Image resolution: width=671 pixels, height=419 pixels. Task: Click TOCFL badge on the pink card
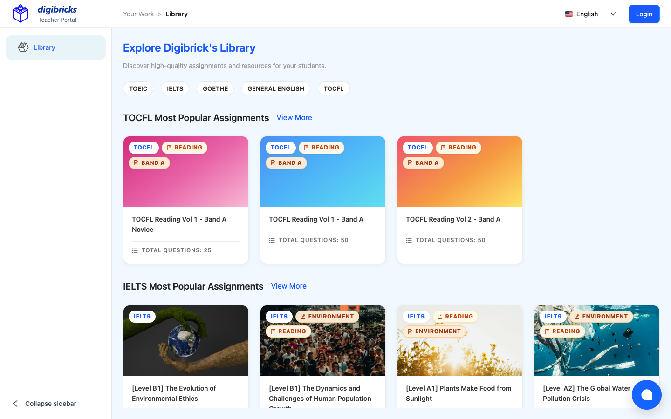(144, 148)
